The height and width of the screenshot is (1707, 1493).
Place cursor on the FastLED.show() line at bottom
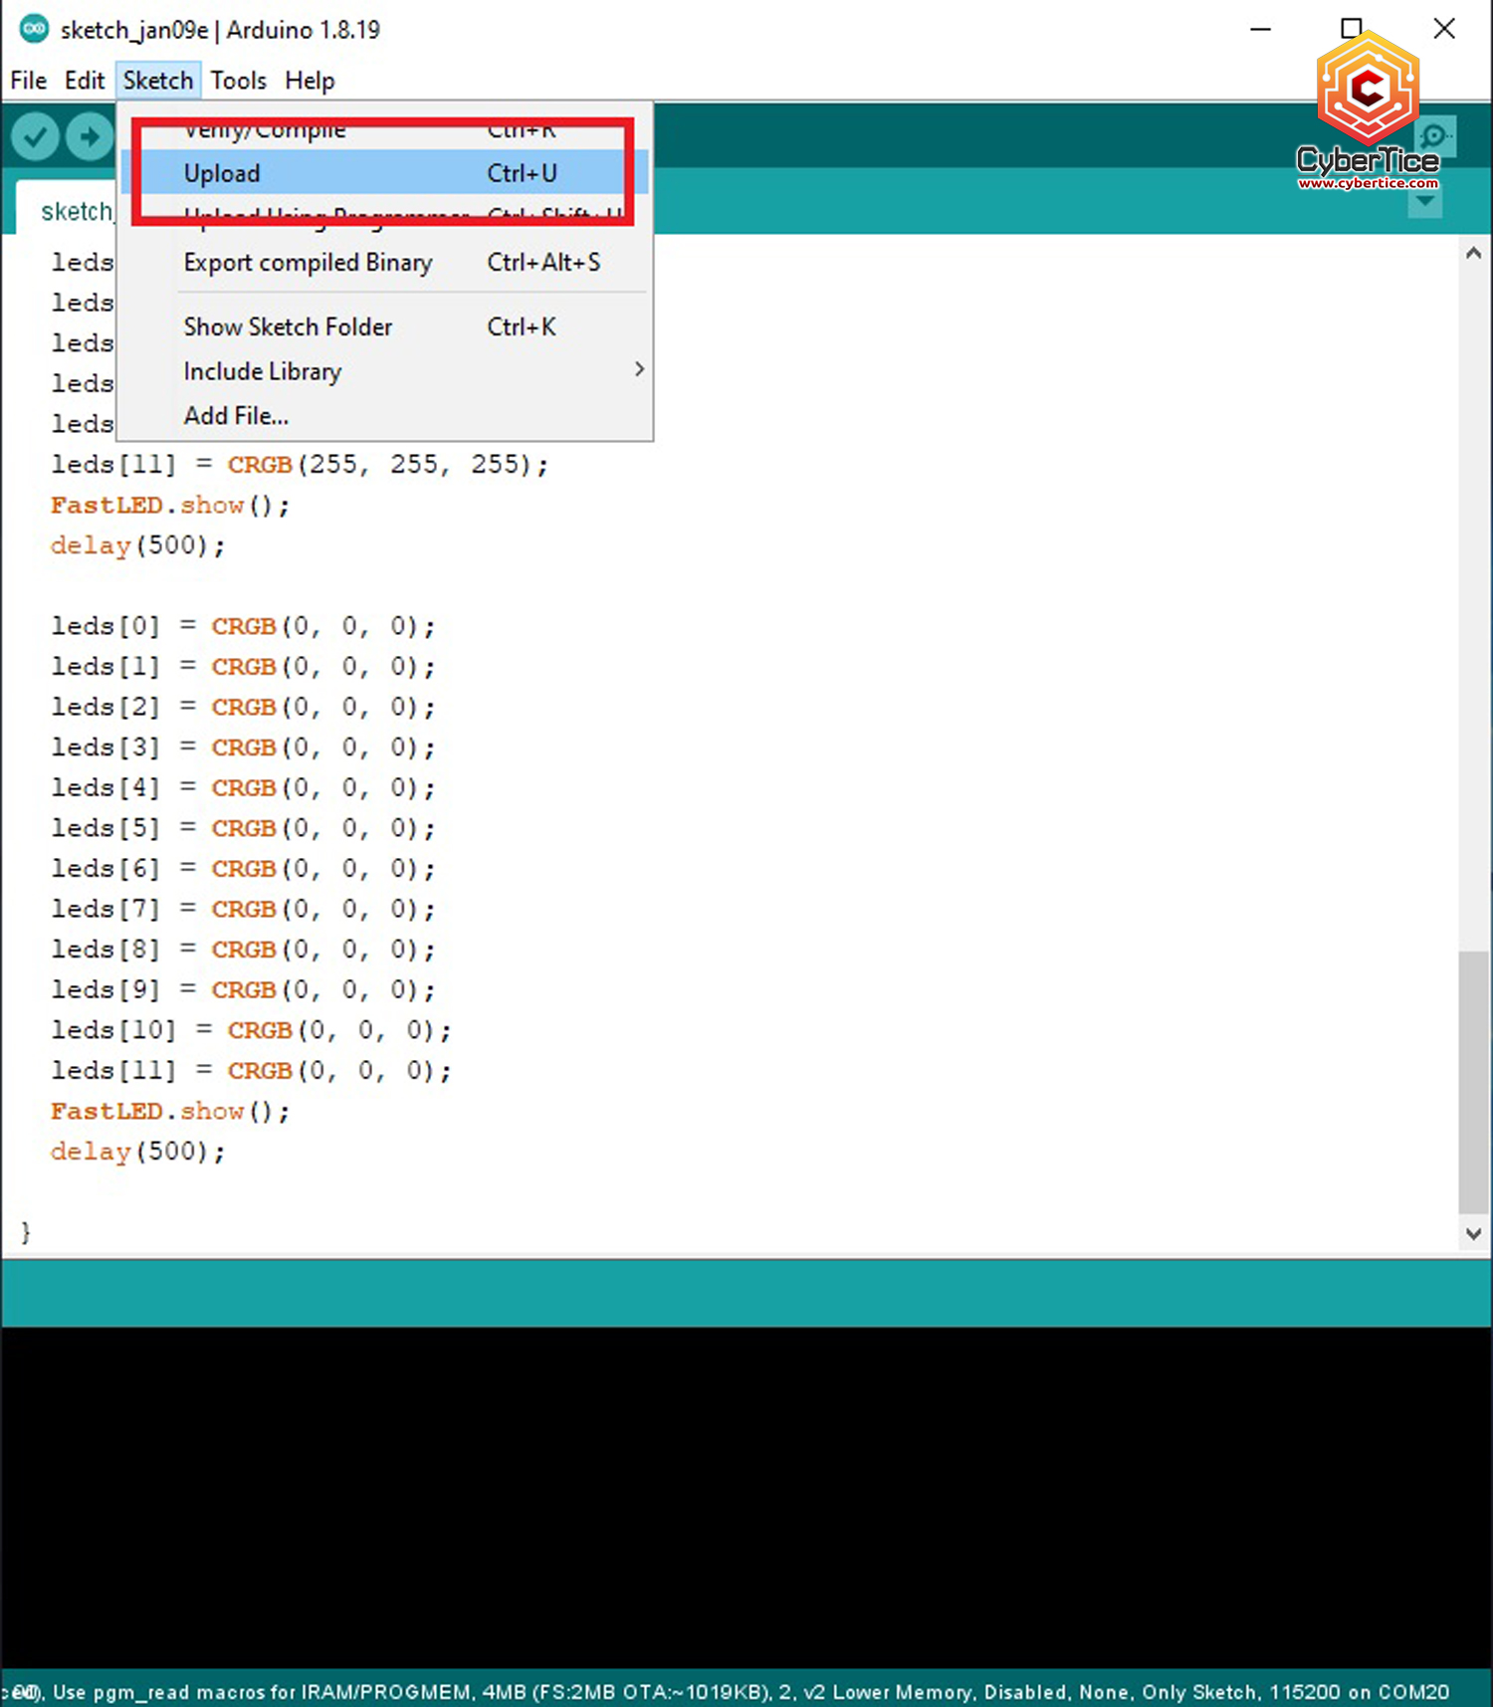pos(169,1111)
